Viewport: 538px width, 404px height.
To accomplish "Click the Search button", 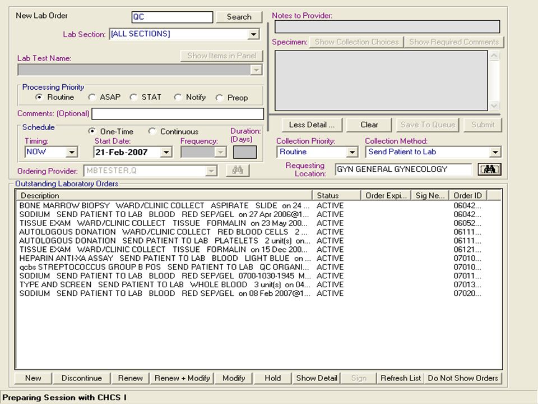I will (x=239, y=17).
